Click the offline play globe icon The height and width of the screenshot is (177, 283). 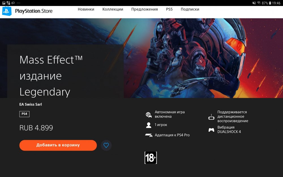tap(149, 114)
